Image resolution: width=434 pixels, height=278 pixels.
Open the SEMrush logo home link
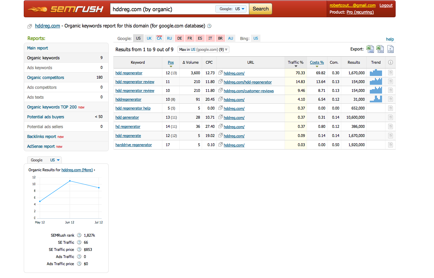tap(66, 9)
